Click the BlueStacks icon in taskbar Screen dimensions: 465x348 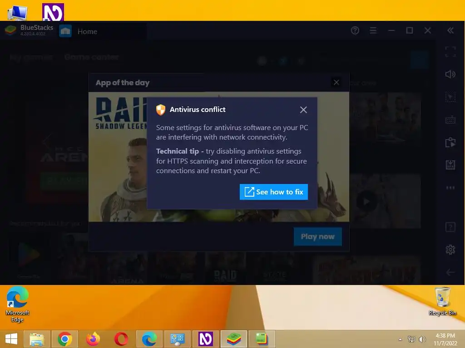click(x=234, y=339)
